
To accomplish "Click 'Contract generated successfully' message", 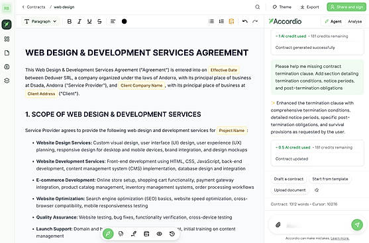I will coord(305,48).
